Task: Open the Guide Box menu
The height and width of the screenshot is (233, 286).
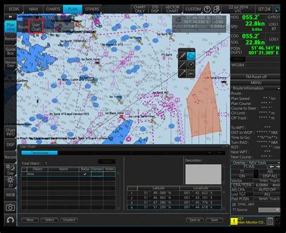Action: 10,51
